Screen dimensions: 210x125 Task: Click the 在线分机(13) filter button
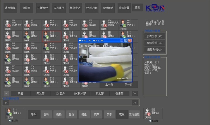click(155, 43)
